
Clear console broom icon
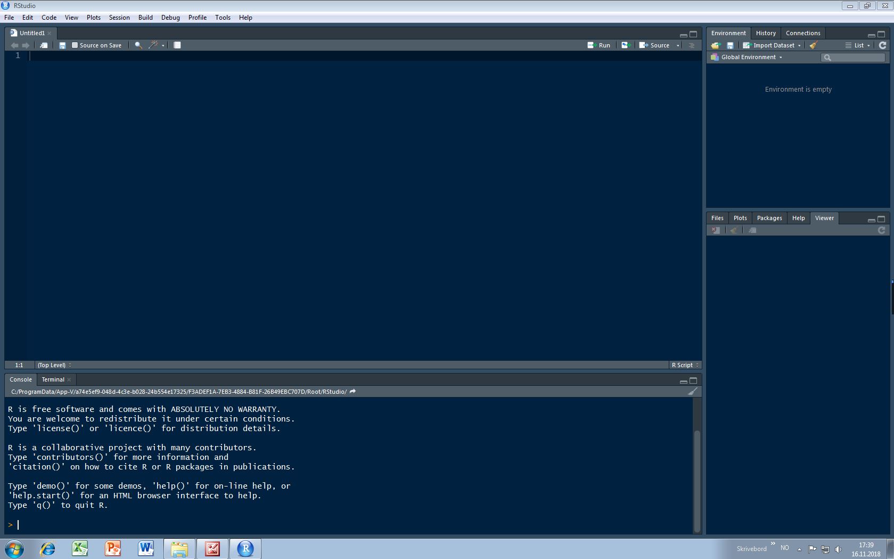click(692, 392)
